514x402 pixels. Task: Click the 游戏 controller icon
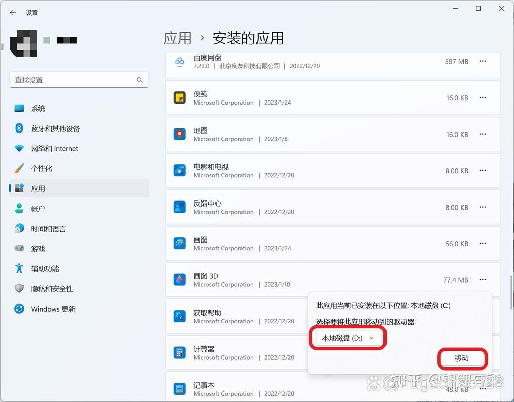tap(19, 248)
